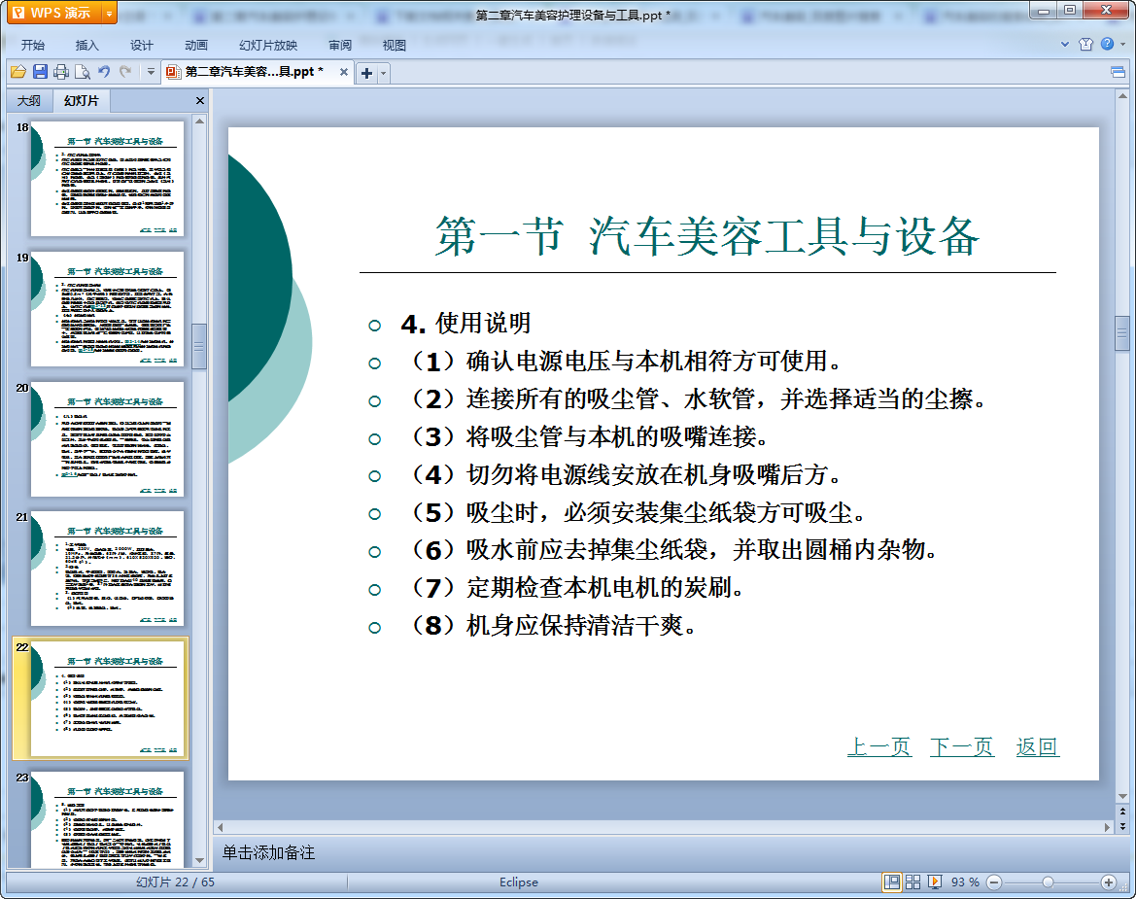Click the zoom slider handle
Image resolution: width=1136 pixels, height=899 pixels.
[1048, 882]
